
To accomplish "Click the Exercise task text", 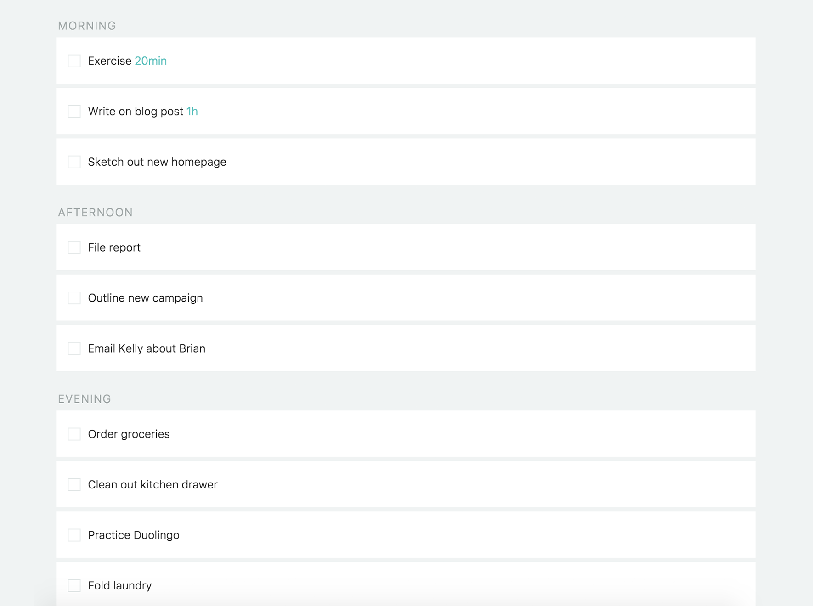I will [110, 61].
